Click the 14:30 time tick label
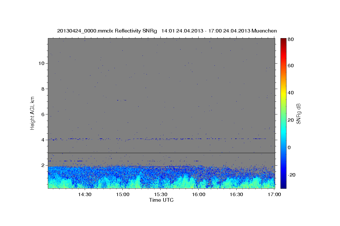 (84, 194)
